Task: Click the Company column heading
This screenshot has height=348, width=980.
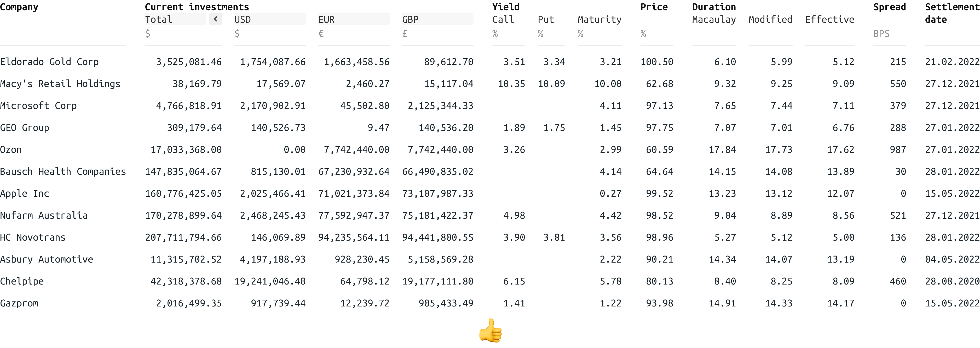Action: tap(19, 7)
